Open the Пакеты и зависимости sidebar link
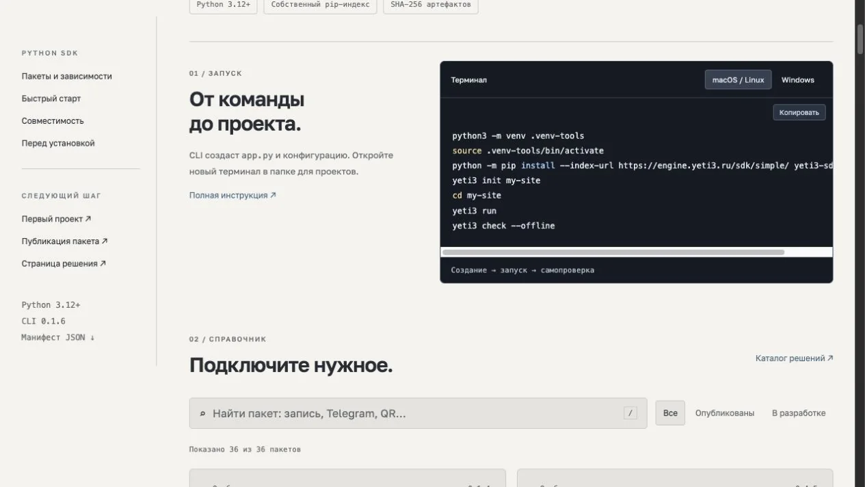 tap(66, 76)
